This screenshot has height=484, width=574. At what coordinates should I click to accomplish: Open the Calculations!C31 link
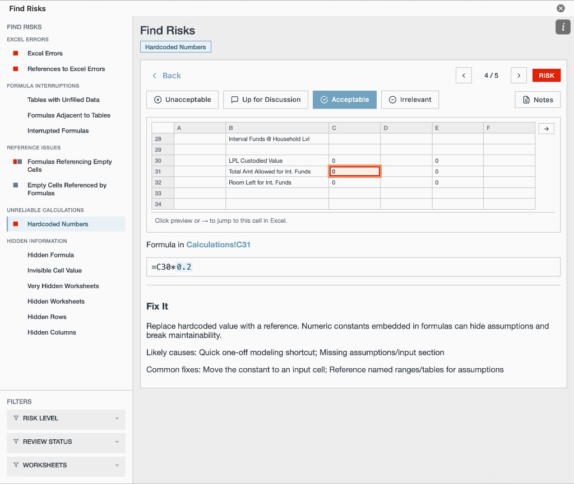[218, 245]
